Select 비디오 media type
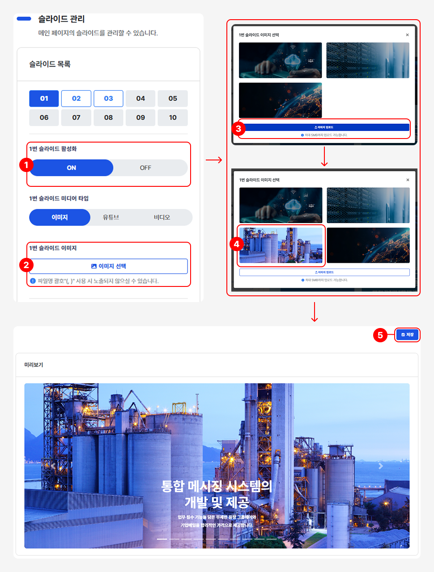The height and width of the screenshot is (572, 434). pyautogui.click(x=162, y=218)
